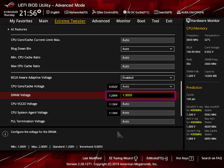Click Max CPU Cache Ratio field
Viewport: 224px width, 168px height.
tap(147, 66)
